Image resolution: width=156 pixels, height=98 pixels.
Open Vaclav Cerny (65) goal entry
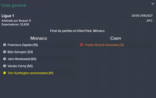click(20, 66)
